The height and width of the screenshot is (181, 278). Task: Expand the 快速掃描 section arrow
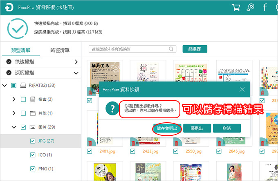tap(76, 62)
